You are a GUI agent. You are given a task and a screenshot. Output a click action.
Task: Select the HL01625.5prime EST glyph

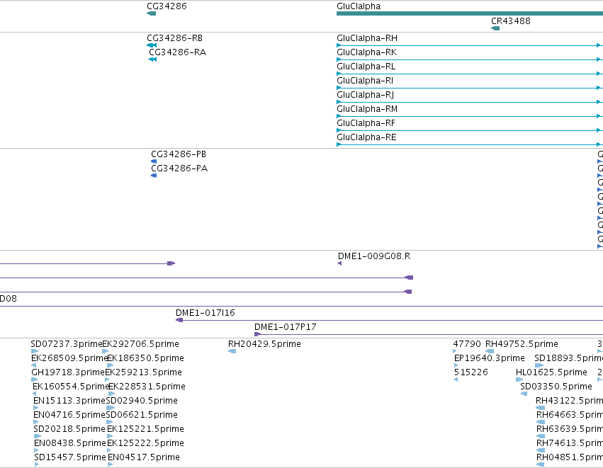(x=519, y=379)
